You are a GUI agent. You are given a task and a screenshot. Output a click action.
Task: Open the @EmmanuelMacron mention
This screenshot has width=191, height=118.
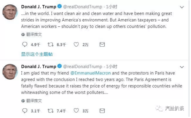tap(90, 73)
